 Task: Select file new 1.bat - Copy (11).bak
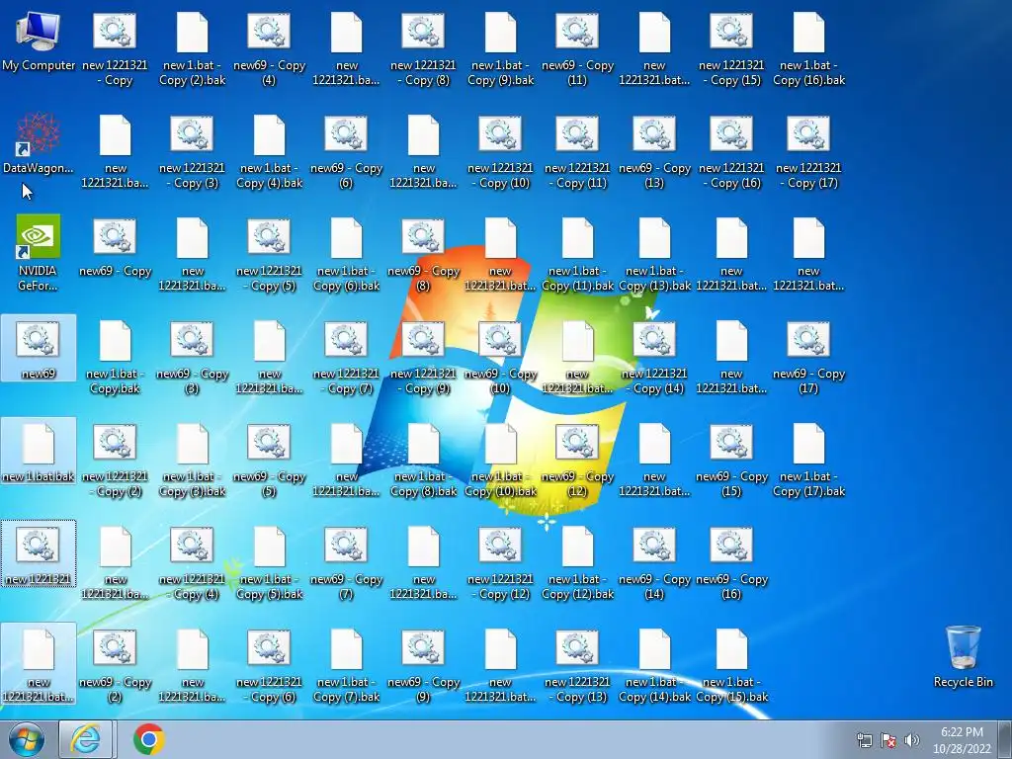[577, 254]
